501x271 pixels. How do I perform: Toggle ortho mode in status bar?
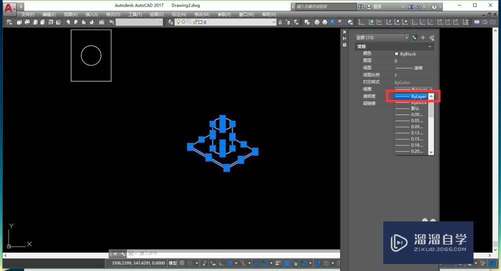pyautogui.click(x=221, y=263)
